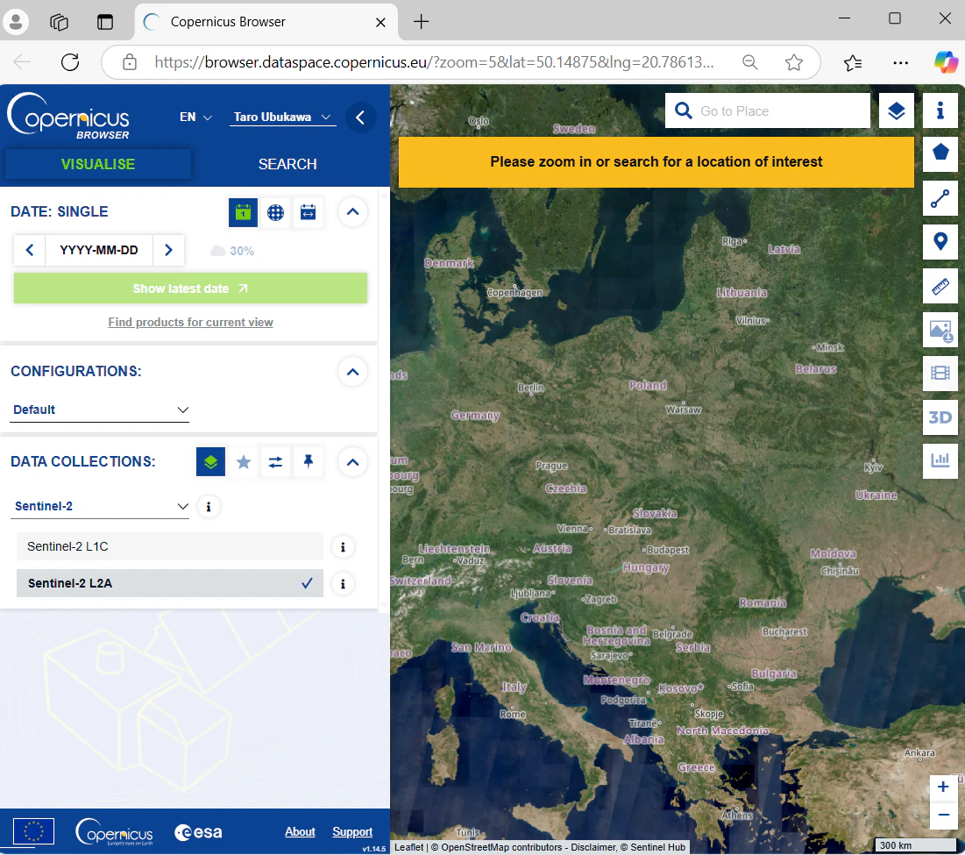This screenshot has width=965, height=855.
Task: Switch to the SEARCH tab
Action: coord(287,164)
